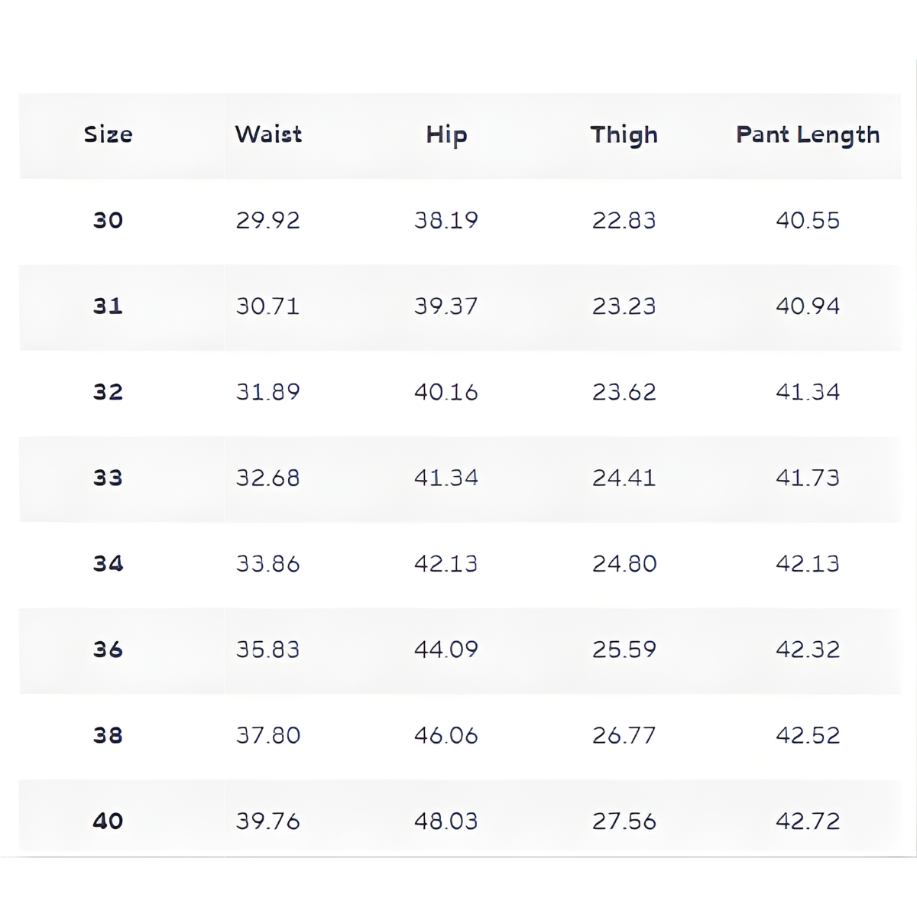Click the hip value 44.09
917x917 pixels.
[x=446, y=650]
